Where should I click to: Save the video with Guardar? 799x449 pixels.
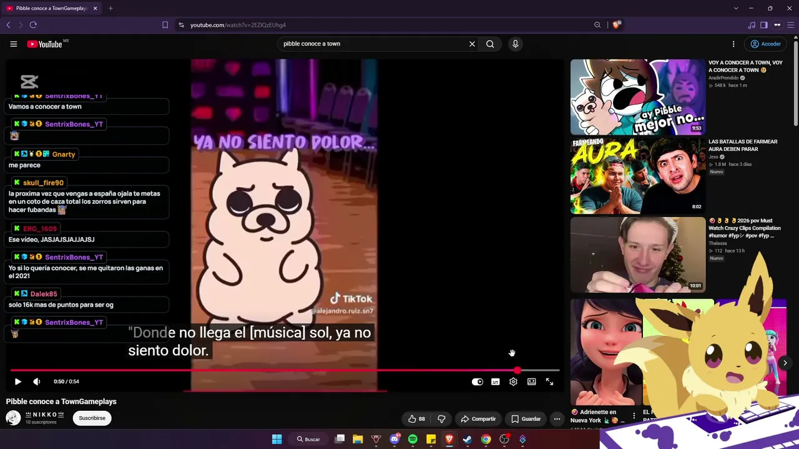tap(526, 419)
